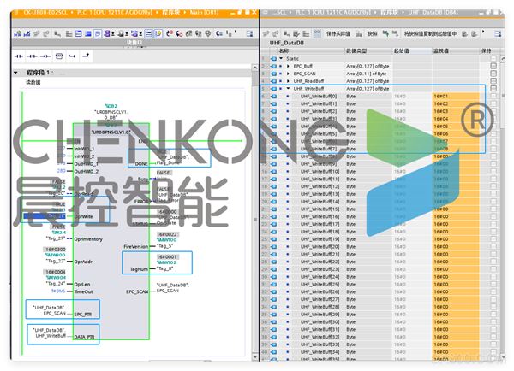The image size is (514, 371).
Task: Toggle the 保持 checkbox for UHF_WriteBuff[20]
Action: pyautogui.click(x=493, y=247)
